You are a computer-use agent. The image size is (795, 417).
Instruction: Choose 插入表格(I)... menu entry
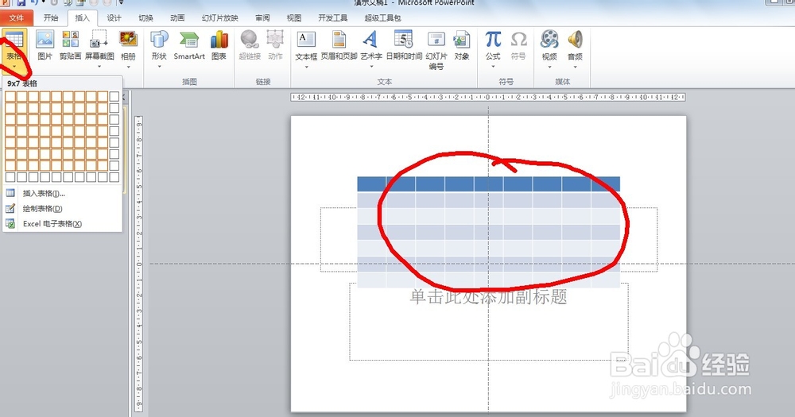coord(62,193)
